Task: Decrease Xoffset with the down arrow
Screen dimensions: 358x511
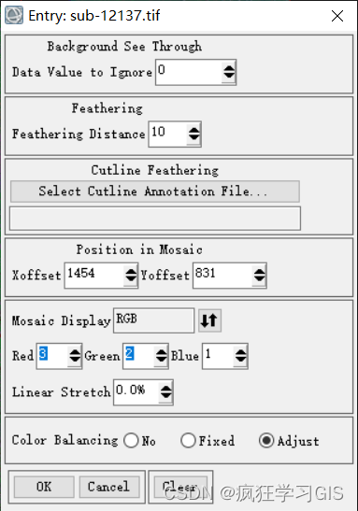Action: click(x=131, y=279)
